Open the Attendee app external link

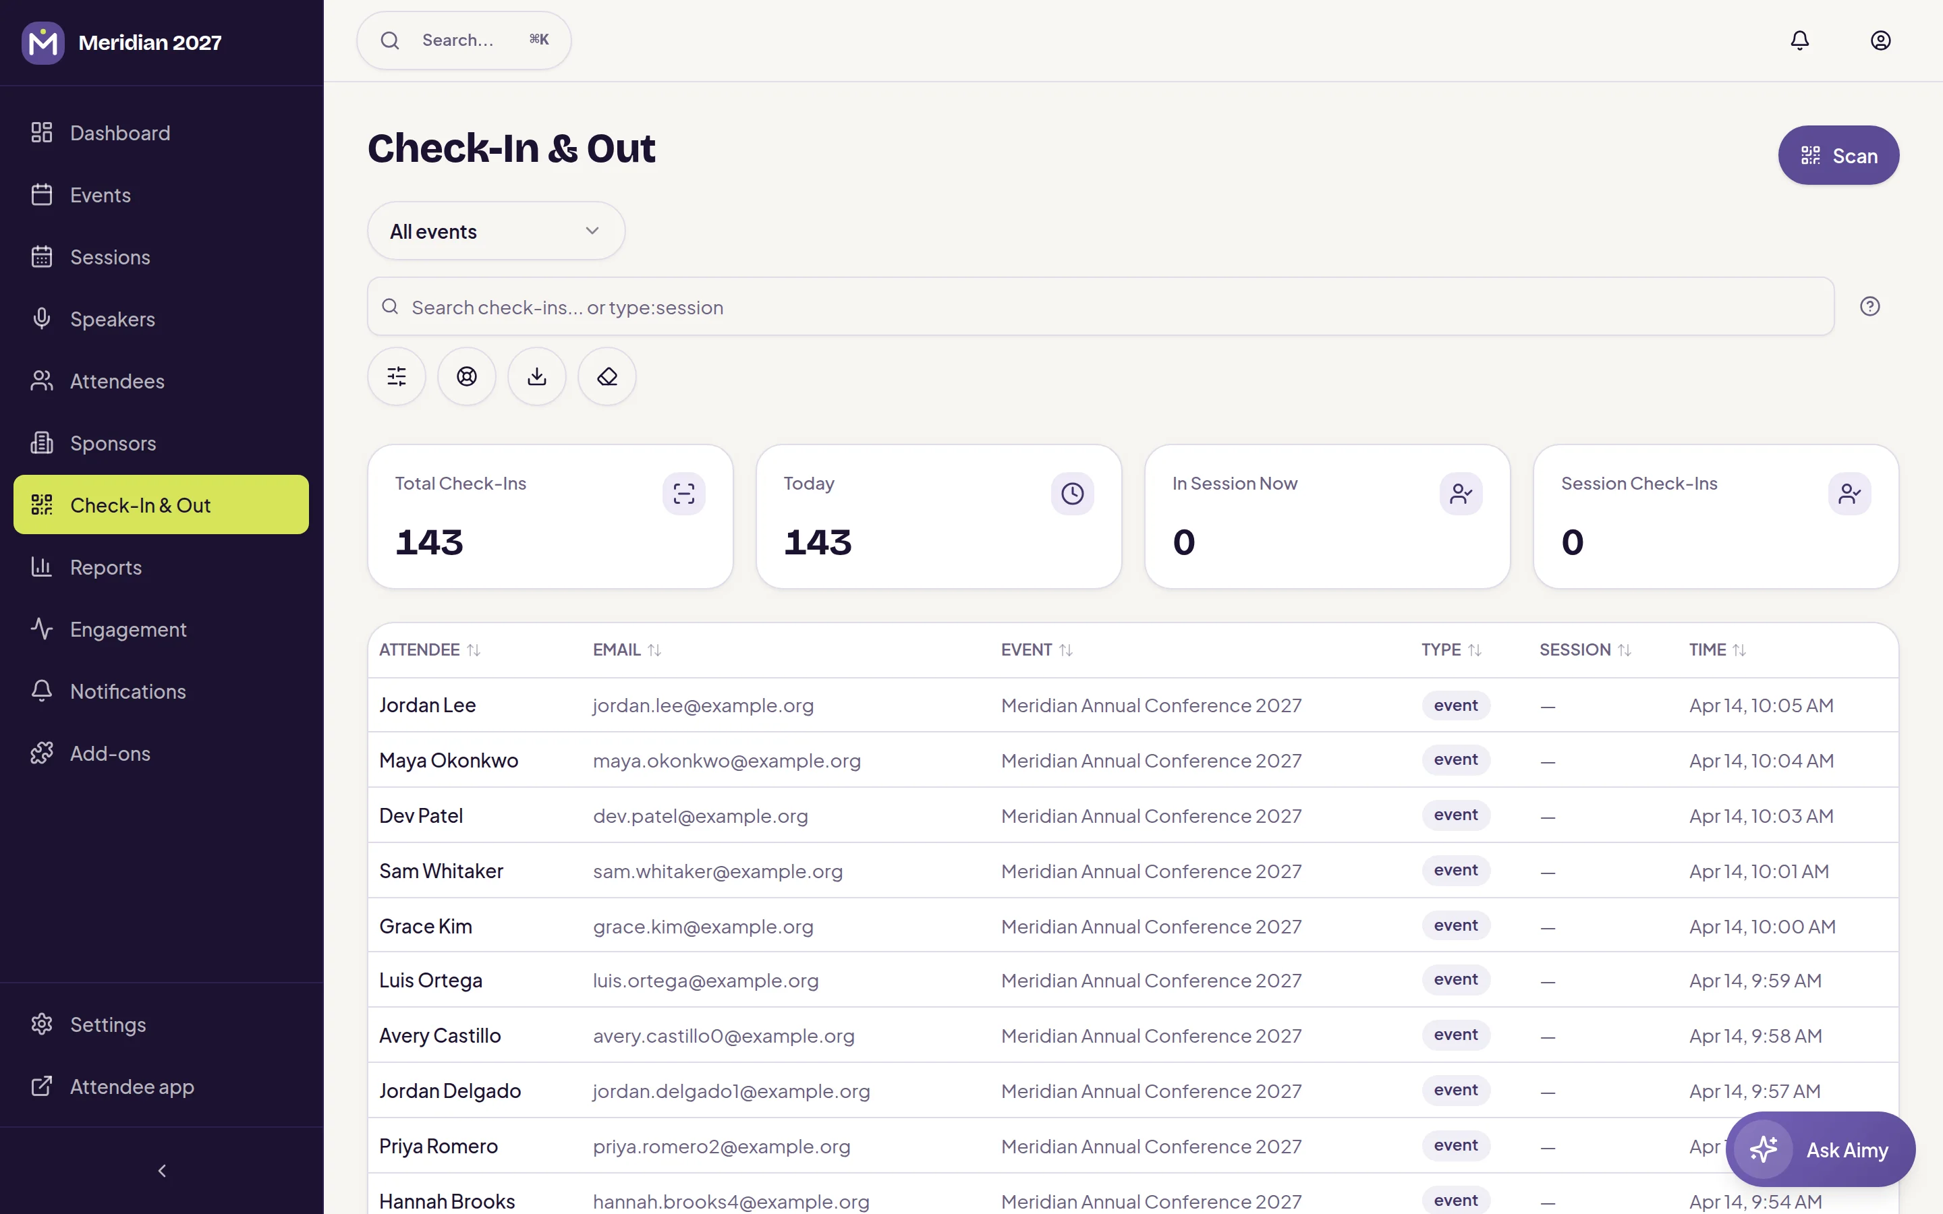(161, 1087)
